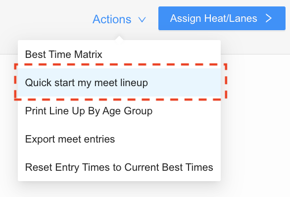290x197 pixels.
Task: Toggle the Actions menu via its label
Action: [112, 19]
